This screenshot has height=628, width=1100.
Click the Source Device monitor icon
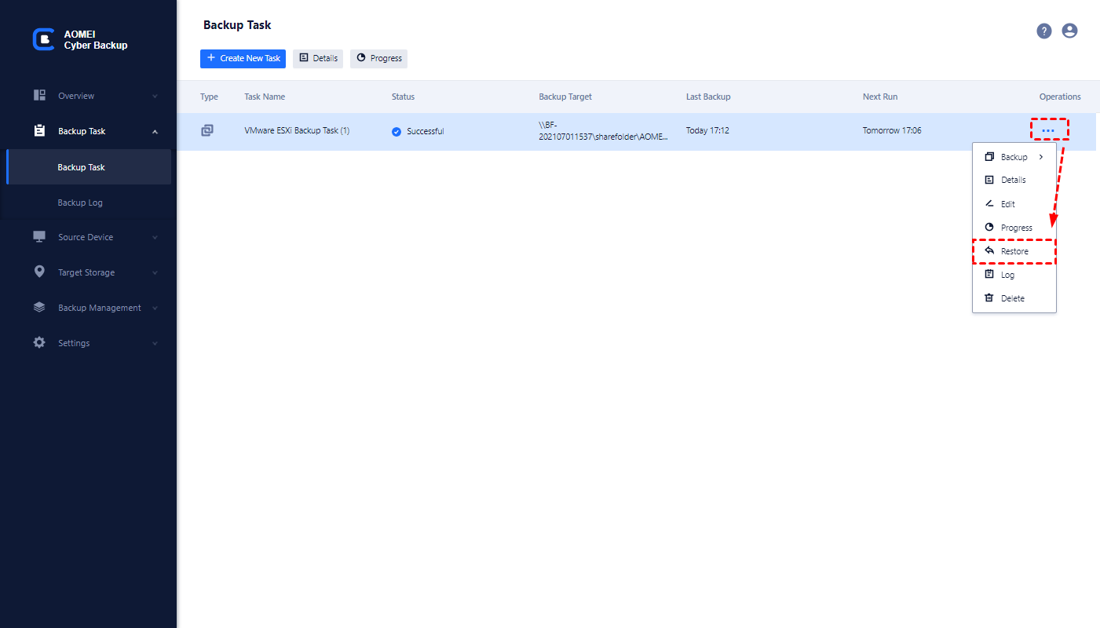(39, 236)
